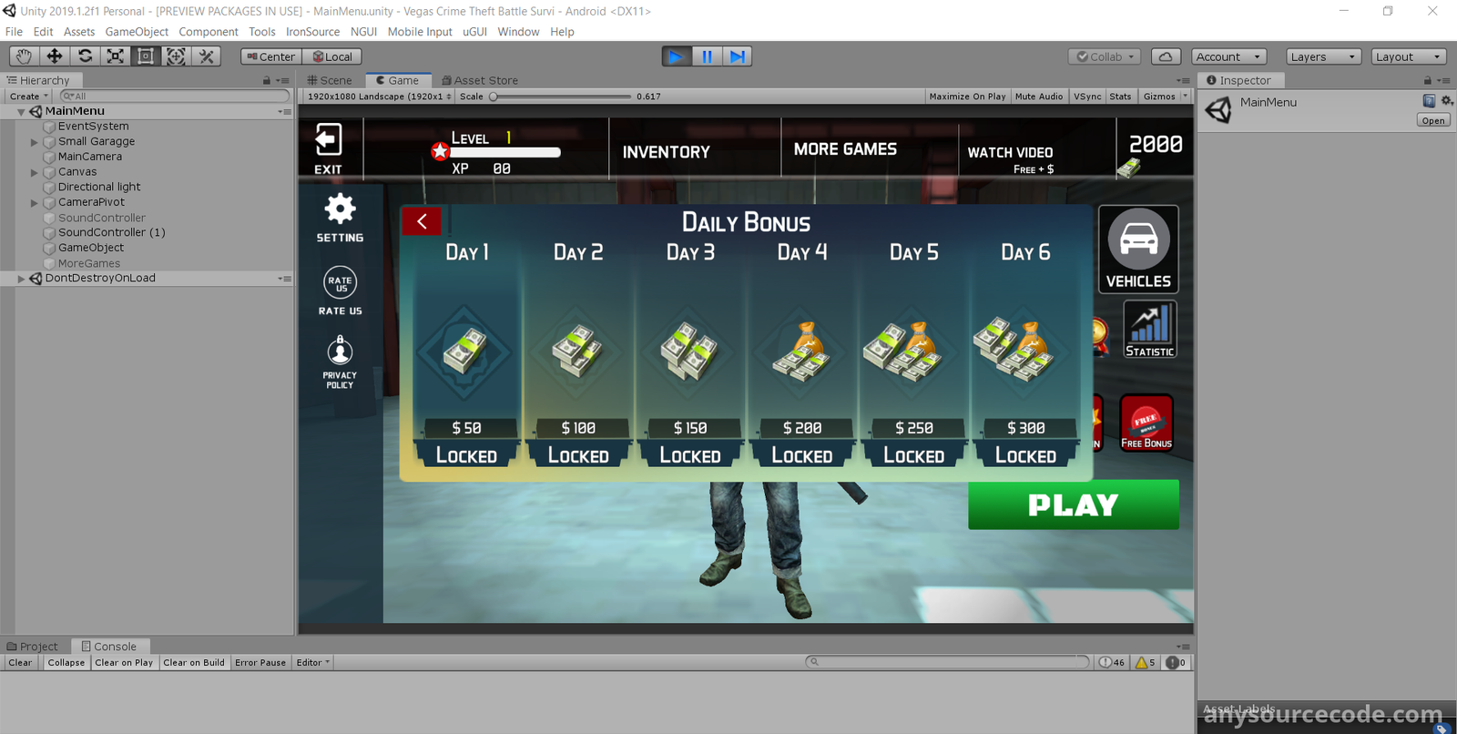This screenshot has height=734, width=1457.
Task: Click the Clear button in Console
Action: 20,663
